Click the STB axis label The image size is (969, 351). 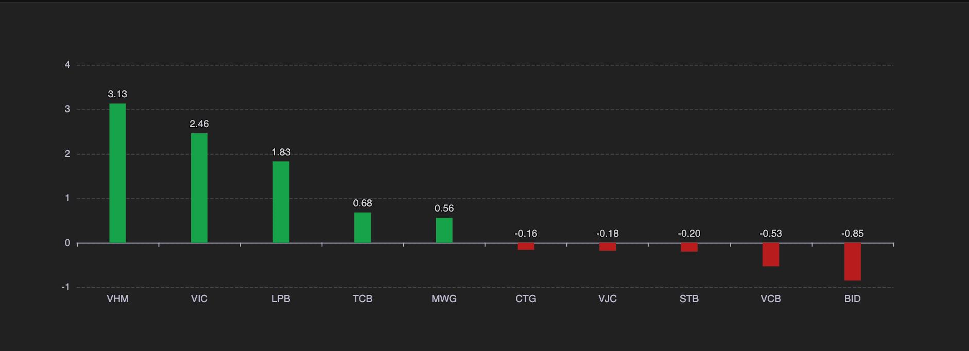(689, 299)
